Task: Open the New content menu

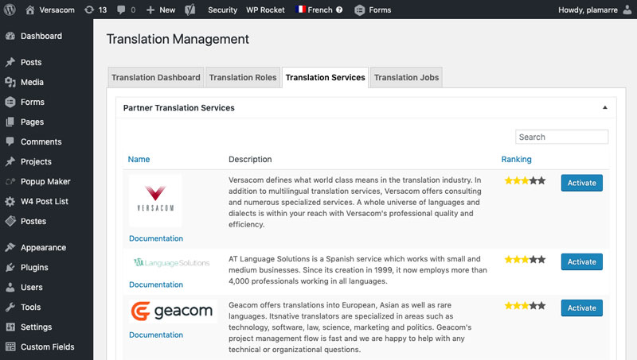Action: [161, 10]
